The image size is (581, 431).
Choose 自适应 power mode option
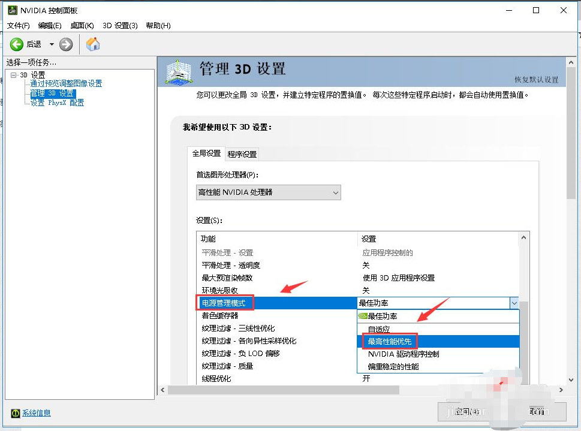tap(378, 328)
